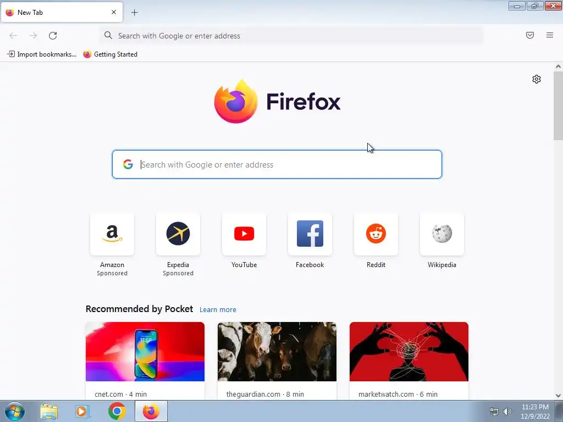Open the marketwatch.com red article thumbnail

point(409,352)
